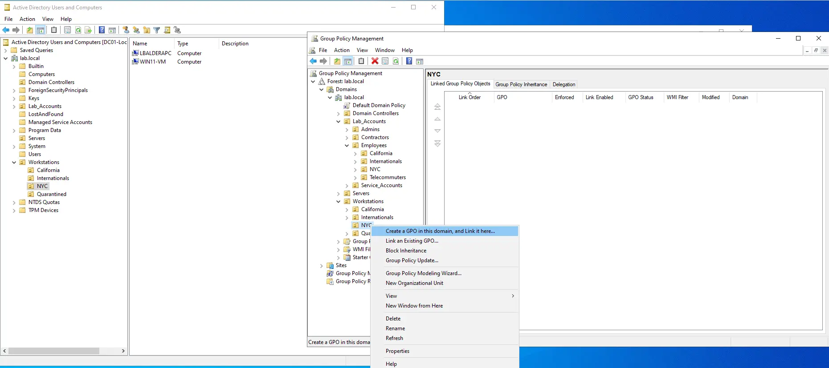Open View submenu in context menu
Image resolution: width=829 pixels, height=368 pixels.
(445, 296)
